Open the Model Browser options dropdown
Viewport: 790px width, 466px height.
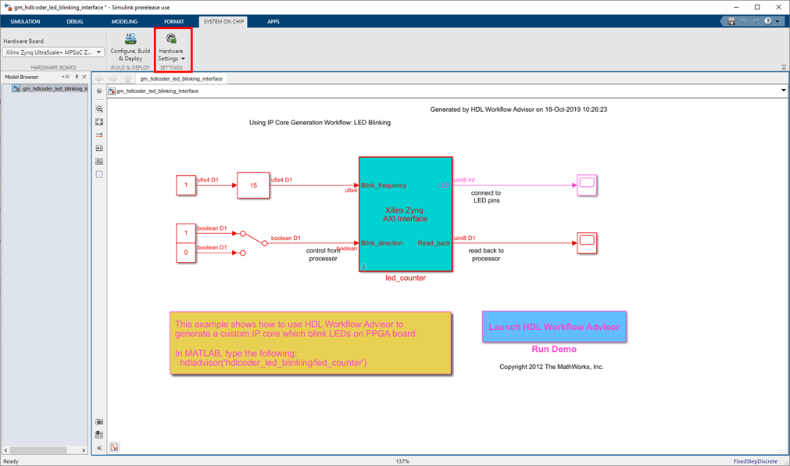click(65, 77)
